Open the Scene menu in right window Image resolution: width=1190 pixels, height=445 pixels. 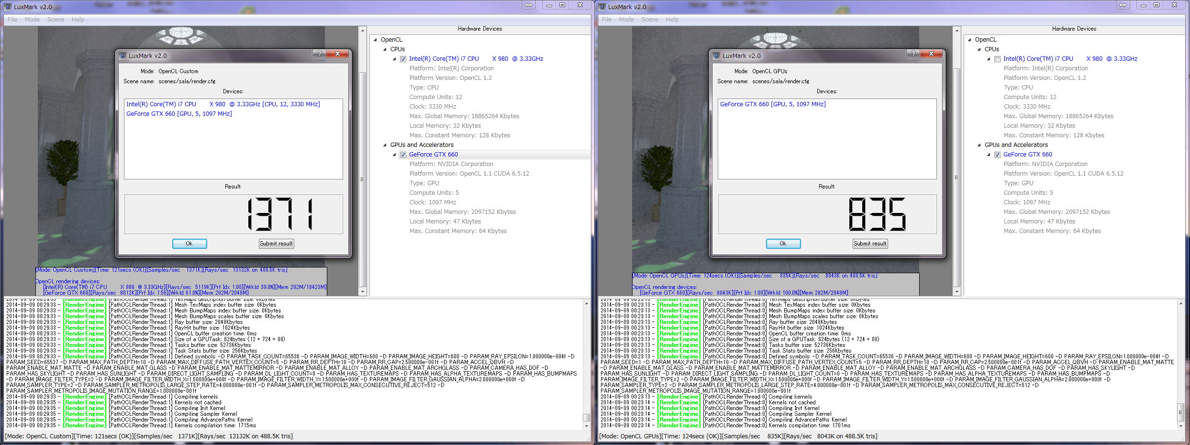(x=650, y=20)
